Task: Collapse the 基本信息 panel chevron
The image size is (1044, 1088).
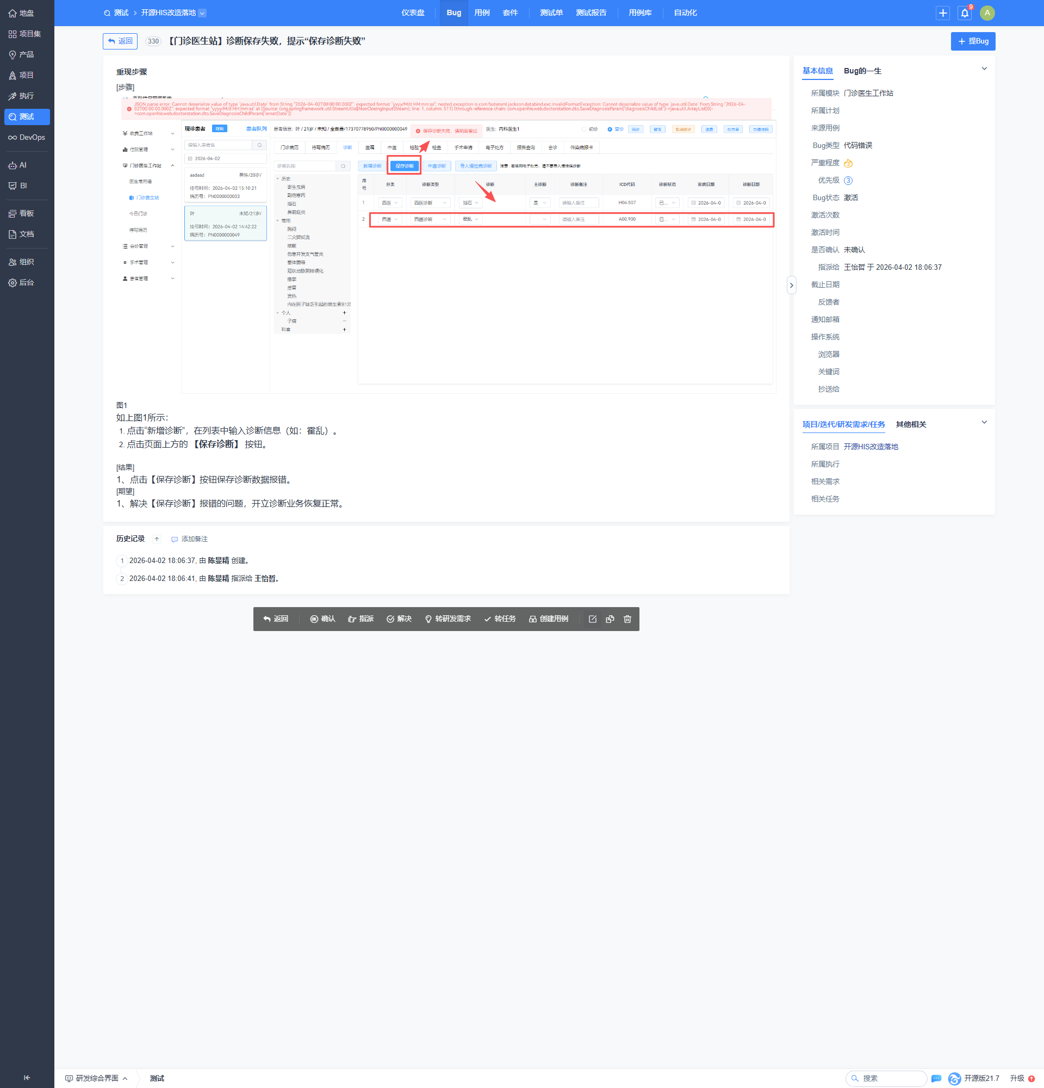Action: tap(984, 69)
